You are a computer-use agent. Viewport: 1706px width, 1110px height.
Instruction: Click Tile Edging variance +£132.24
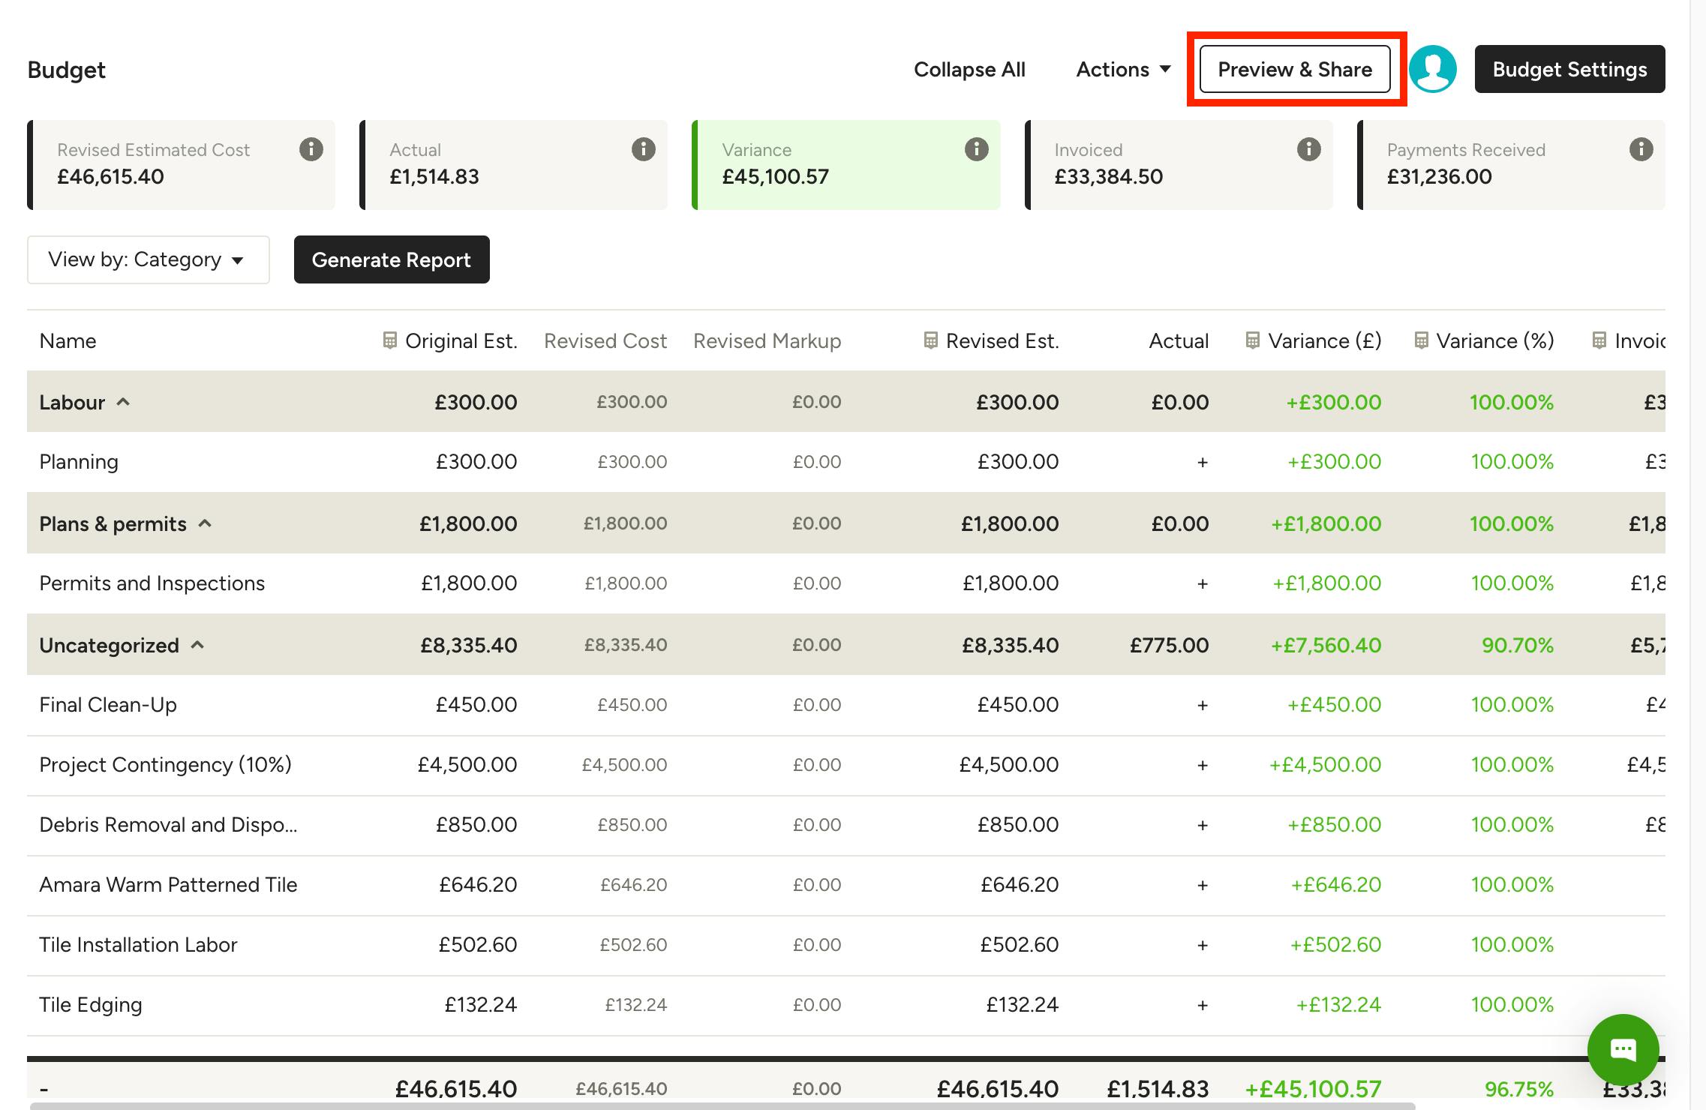[x=1338, y=1005]
